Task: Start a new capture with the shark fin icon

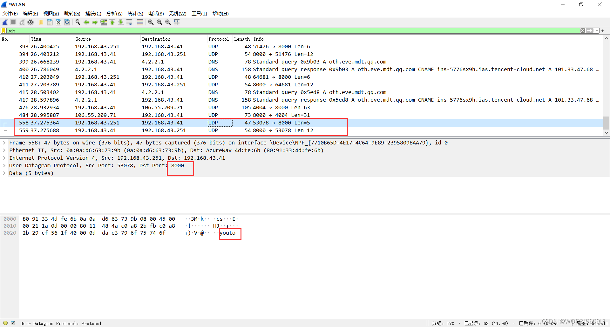Action: (5, 22)
